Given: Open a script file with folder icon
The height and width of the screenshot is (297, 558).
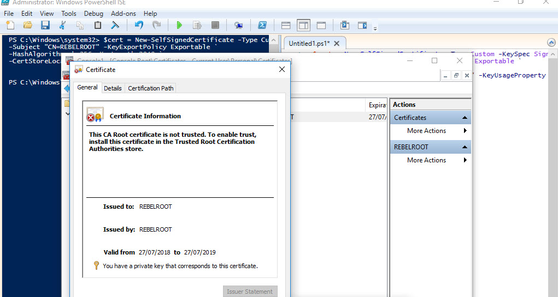Looking at the screenshot, I should pyautogui.click(x=28, y=25).
